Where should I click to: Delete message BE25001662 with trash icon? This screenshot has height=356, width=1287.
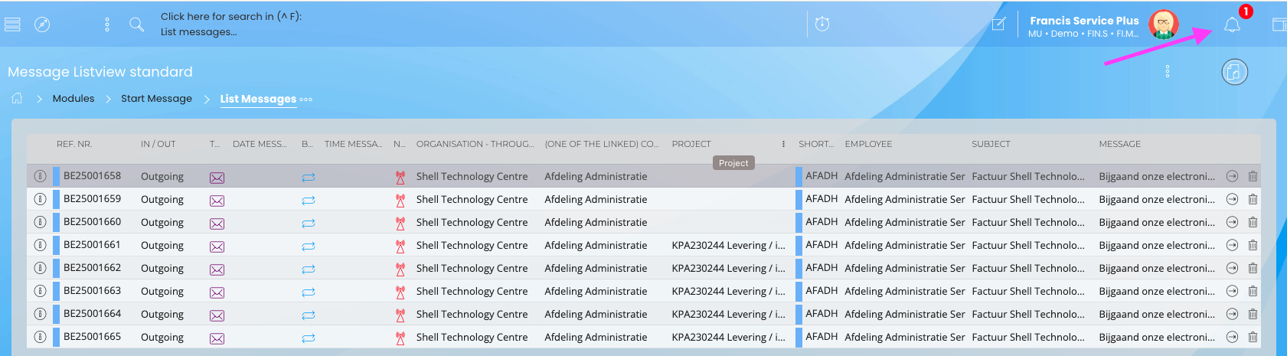pos(1253,268)
